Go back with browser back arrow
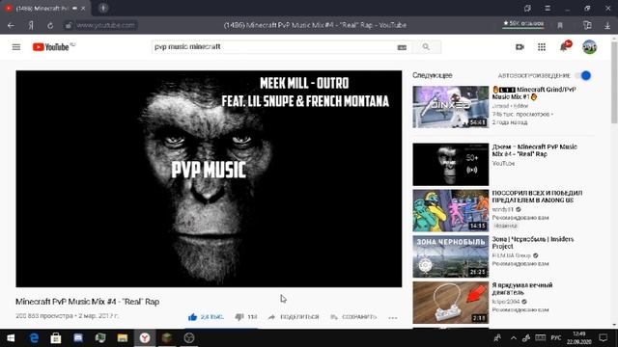This screenshot has width=618, height=347. pyautogui.click(x=11, y=25)
